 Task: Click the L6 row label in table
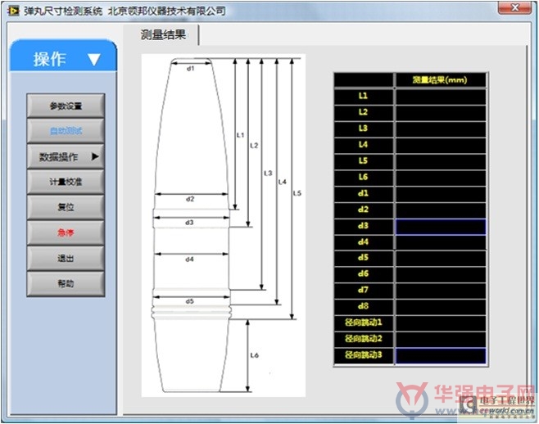tap(364, 177)
